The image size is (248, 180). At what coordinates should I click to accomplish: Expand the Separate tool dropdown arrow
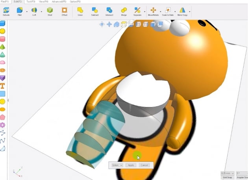pyautogui.click(x=144, y=12)
